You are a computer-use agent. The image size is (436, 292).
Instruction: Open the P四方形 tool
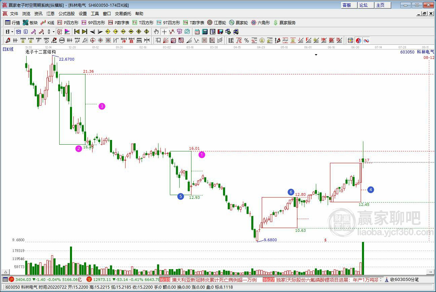click(x=68, y=23)
